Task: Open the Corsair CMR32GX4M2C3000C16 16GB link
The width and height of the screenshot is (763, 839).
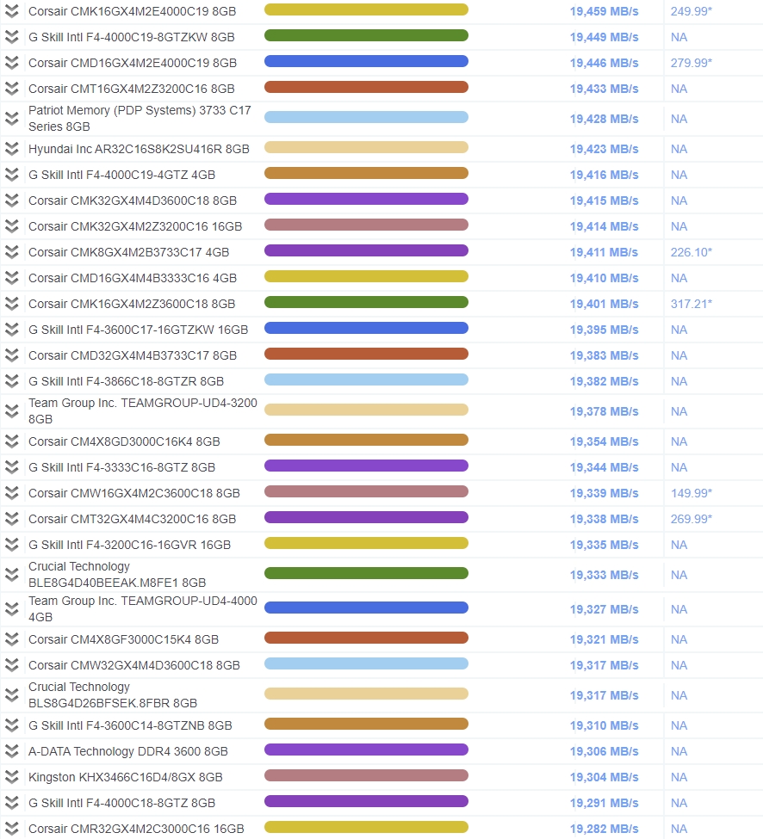Action: (x=136, y=829)
